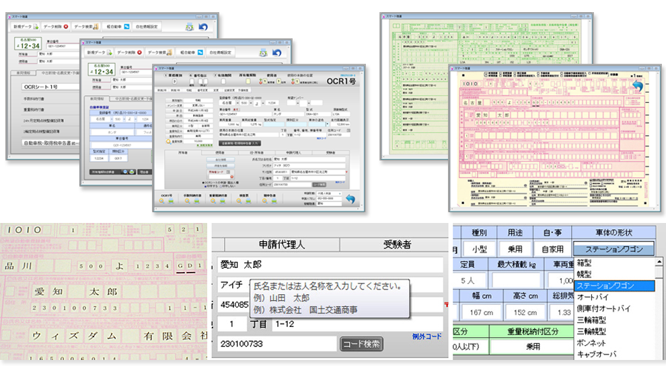The width and height of the screenshot is (666, 366).
Task: Click magnifier icon beside 重量税額 field
Action: [x=169, y=142]
